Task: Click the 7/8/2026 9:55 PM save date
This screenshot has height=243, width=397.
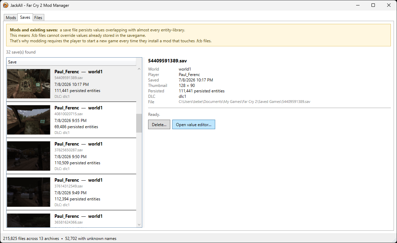Action: point(70,120)
